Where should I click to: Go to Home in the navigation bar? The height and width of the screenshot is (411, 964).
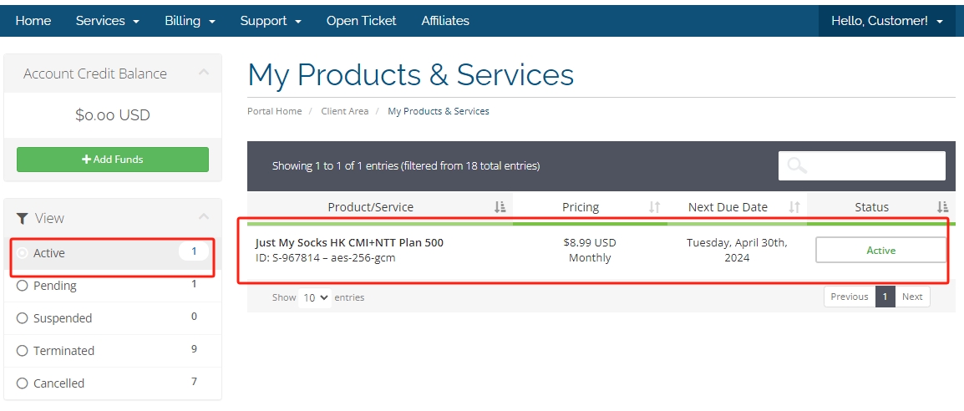click(33, 21)
